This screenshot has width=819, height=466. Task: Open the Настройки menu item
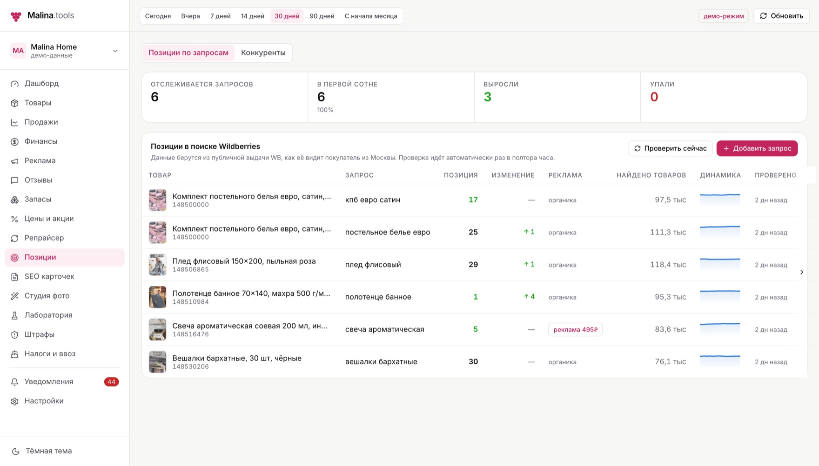tap(65, 401)
